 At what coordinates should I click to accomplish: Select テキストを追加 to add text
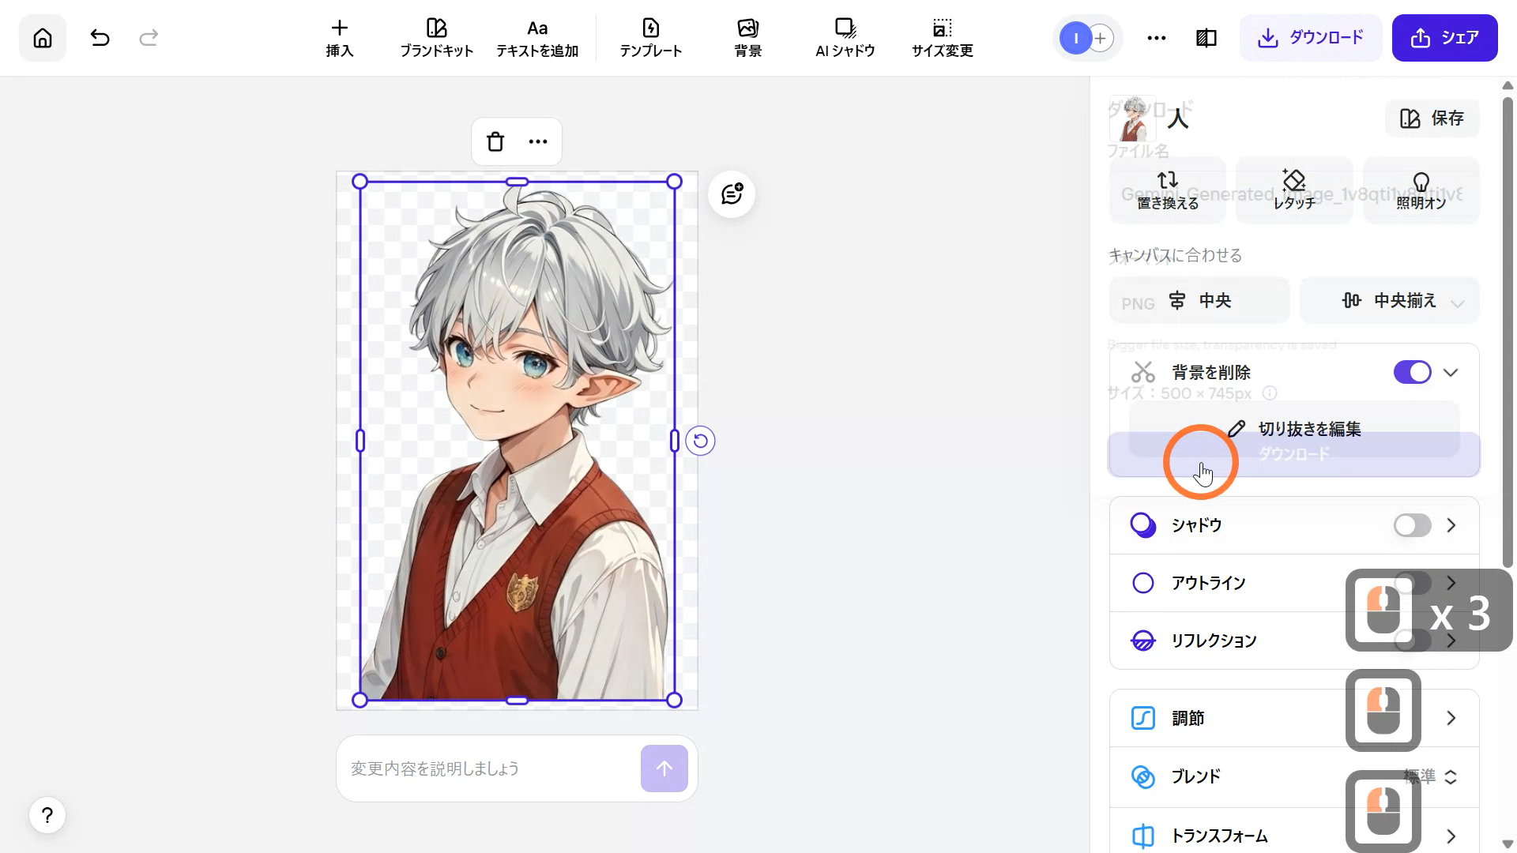(537, 38)
